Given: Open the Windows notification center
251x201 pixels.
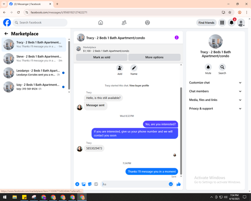Looking at the screenshot, I should pyautogui.click(x=244, y=197).
